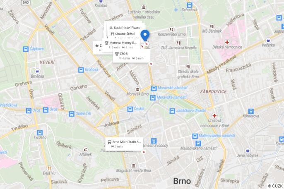Screen dimensions: 284x189
Task: Click the ČÚZK copyright attribution link
Action: 275,186
